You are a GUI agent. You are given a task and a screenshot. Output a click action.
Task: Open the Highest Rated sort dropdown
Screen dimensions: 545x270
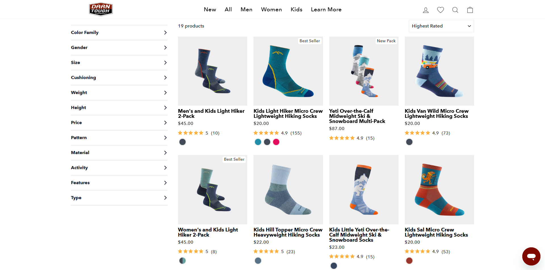(441, 26)
